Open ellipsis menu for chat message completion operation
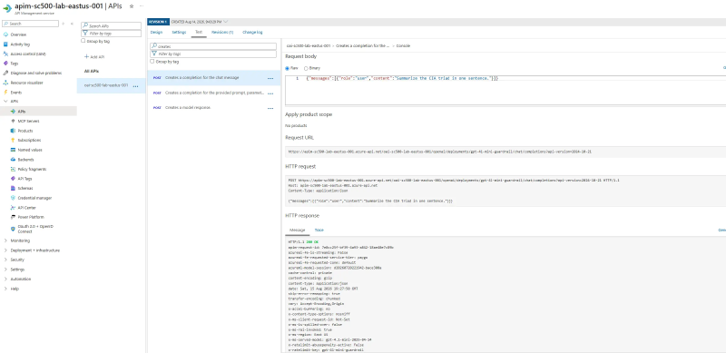Viewport: 726px width, 353px height. click(270, 78)
